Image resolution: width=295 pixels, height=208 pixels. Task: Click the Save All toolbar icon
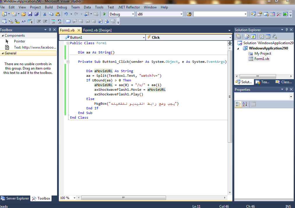36,14
